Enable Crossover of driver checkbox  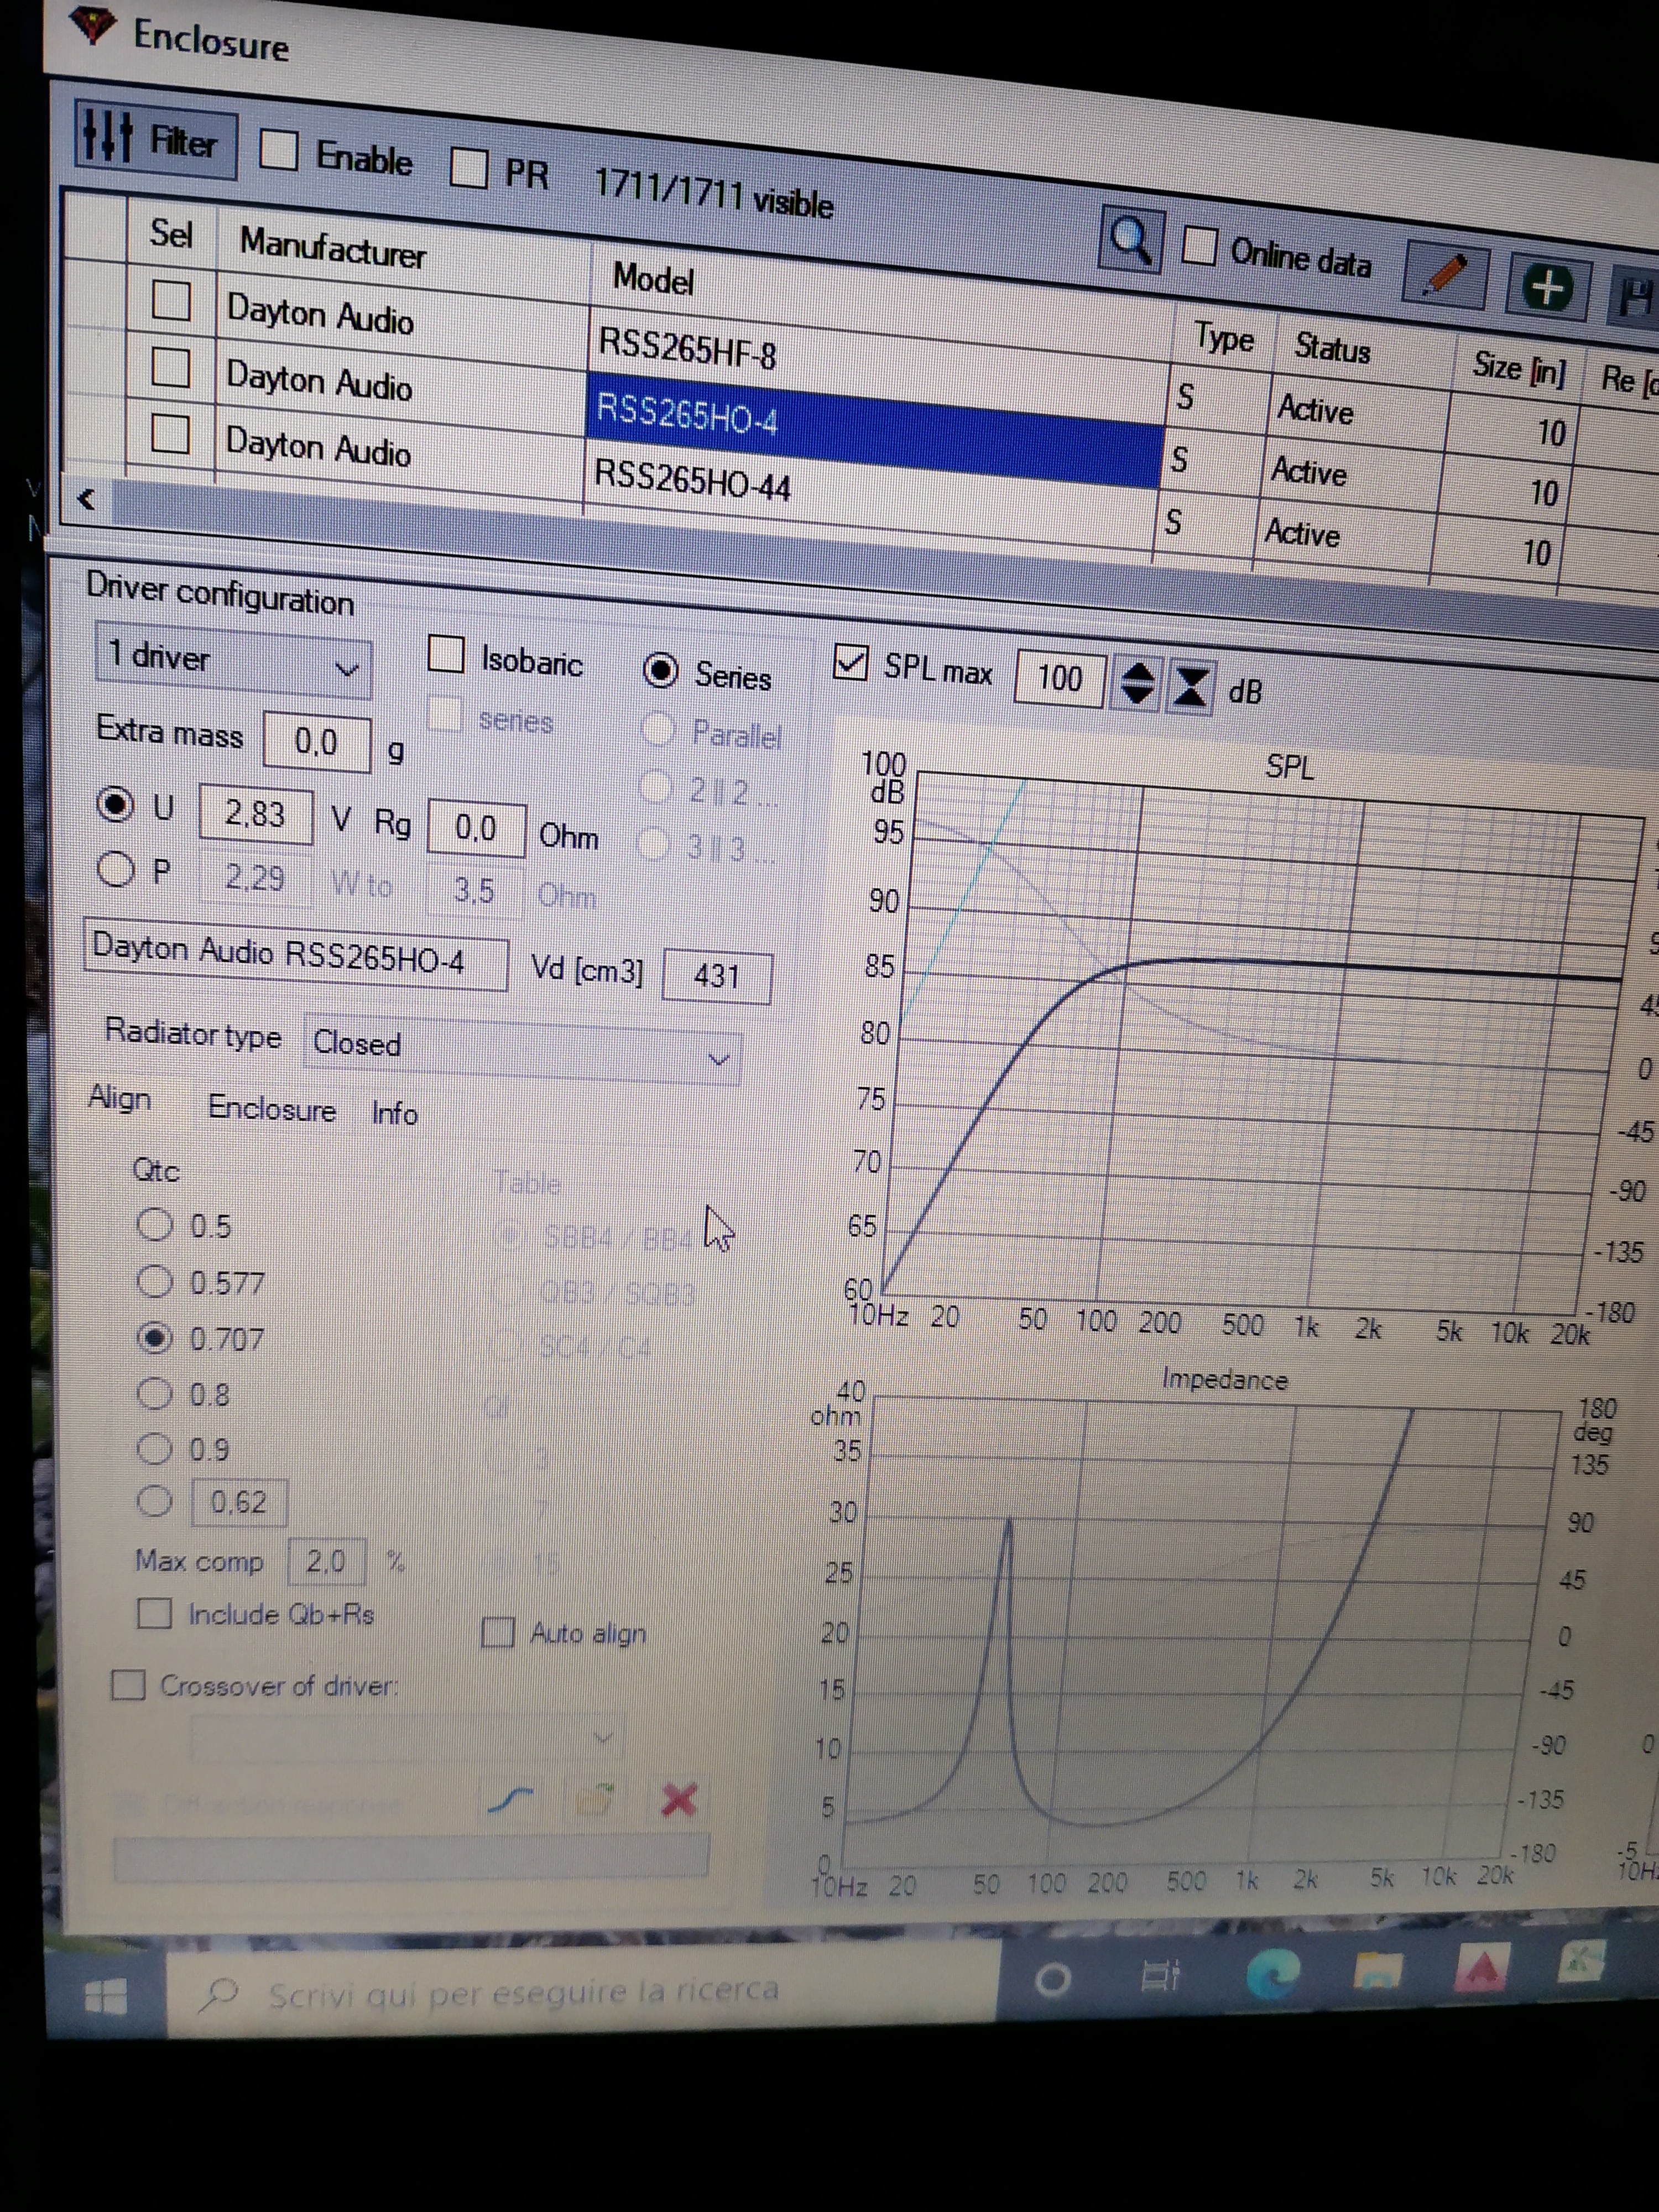point(128,1684)
